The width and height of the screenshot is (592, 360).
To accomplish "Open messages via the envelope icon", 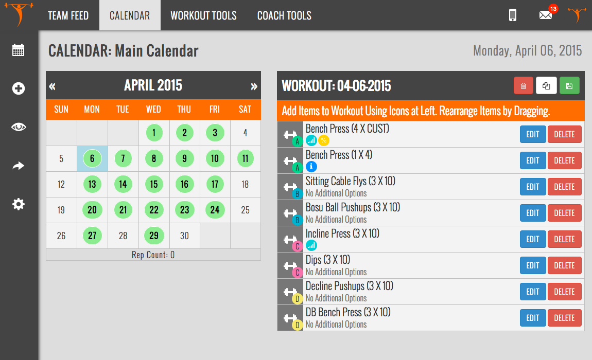I will tap(546, 15).
